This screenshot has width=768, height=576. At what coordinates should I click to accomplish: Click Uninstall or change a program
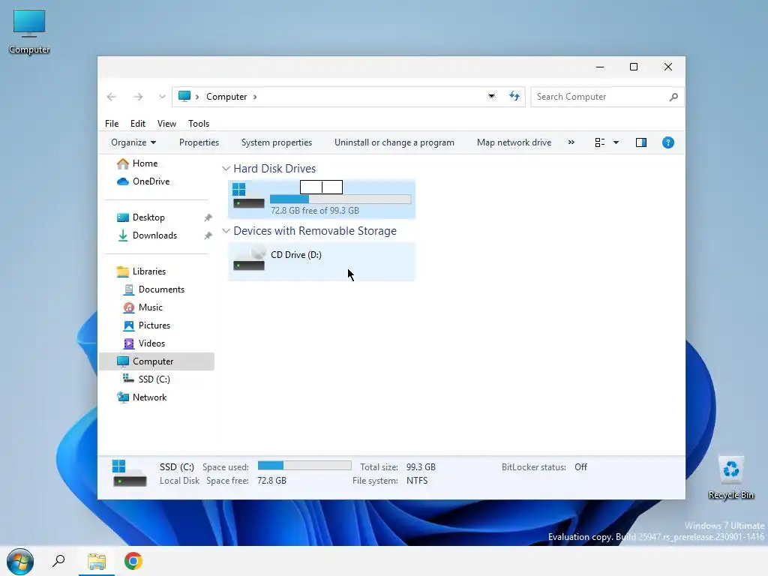[x=394, y=142]
